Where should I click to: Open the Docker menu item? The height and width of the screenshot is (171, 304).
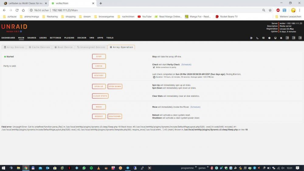coord(82,38)
